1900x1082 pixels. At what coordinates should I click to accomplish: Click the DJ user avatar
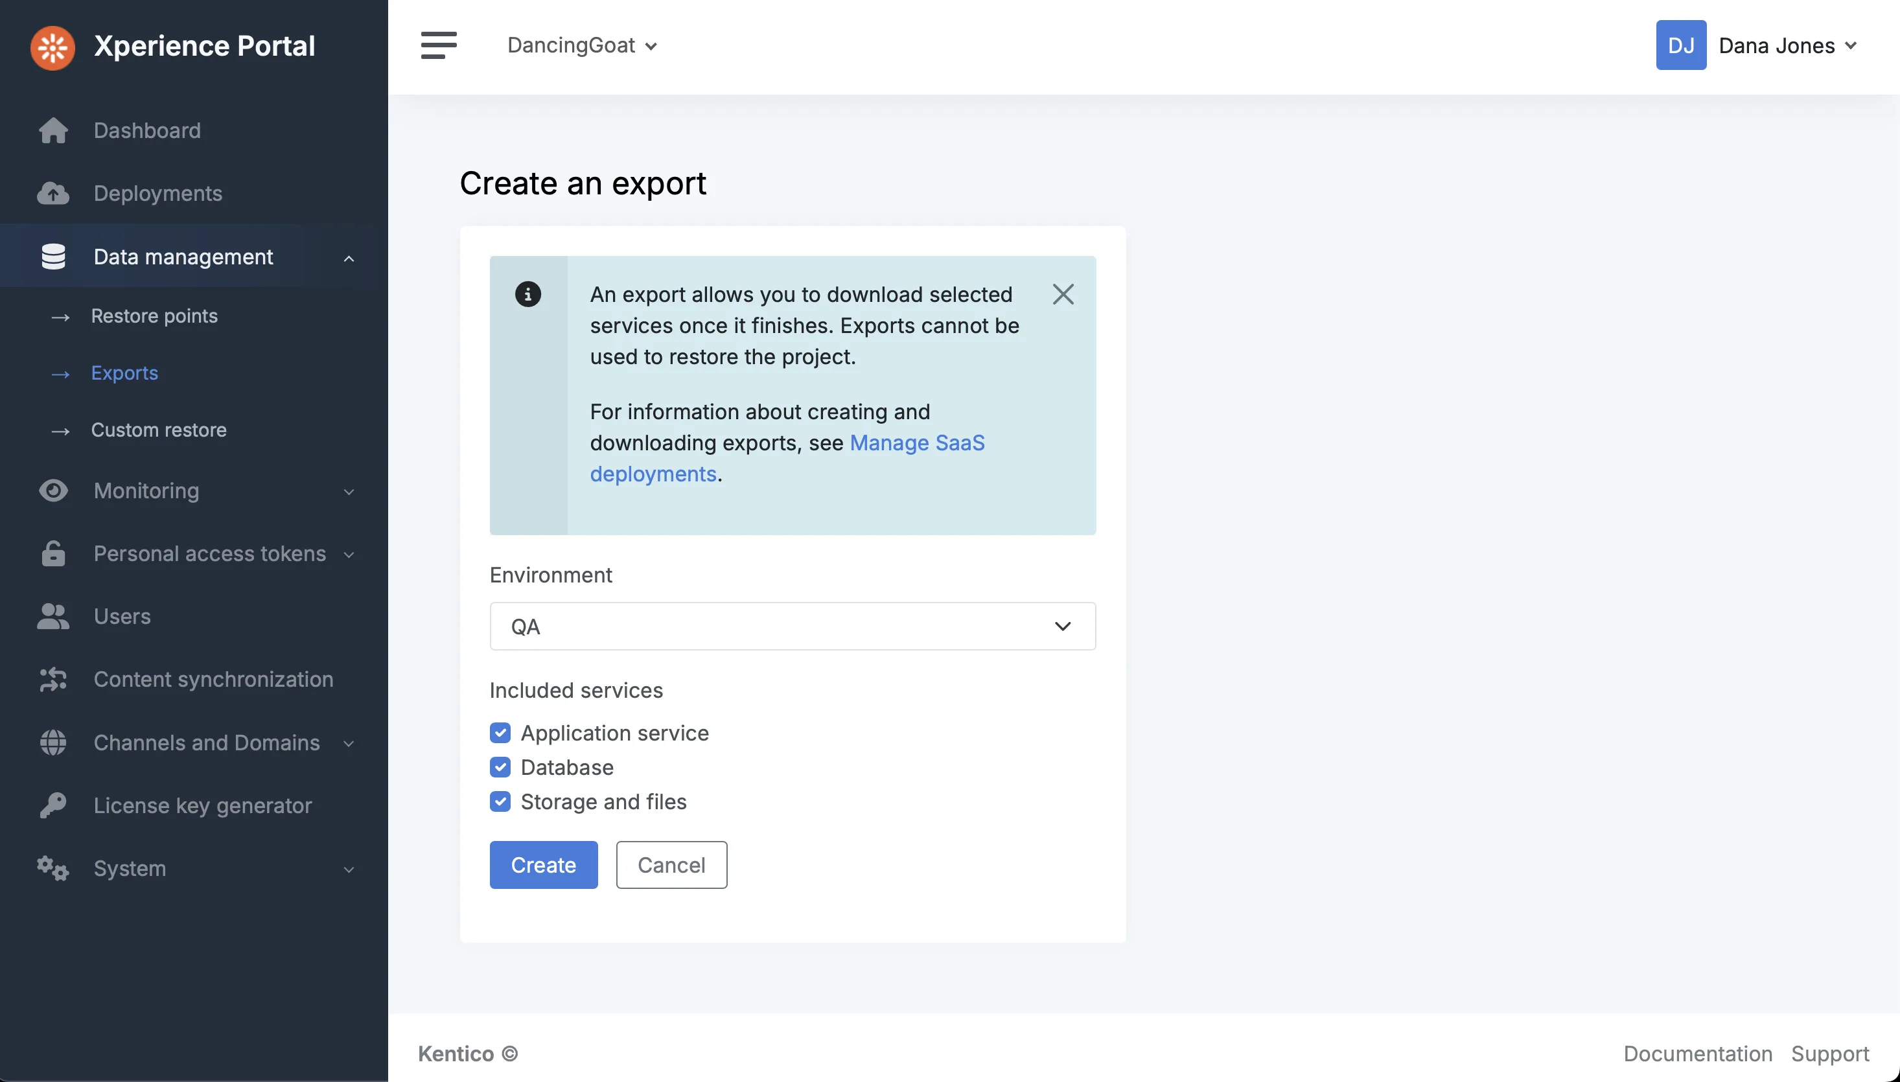1680,45
